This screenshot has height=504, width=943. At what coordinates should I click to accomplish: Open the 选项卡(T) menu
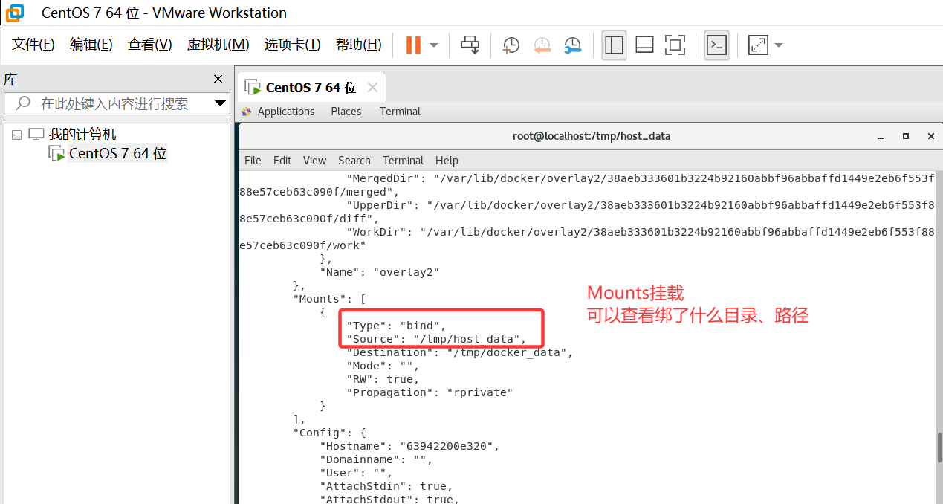292,45
